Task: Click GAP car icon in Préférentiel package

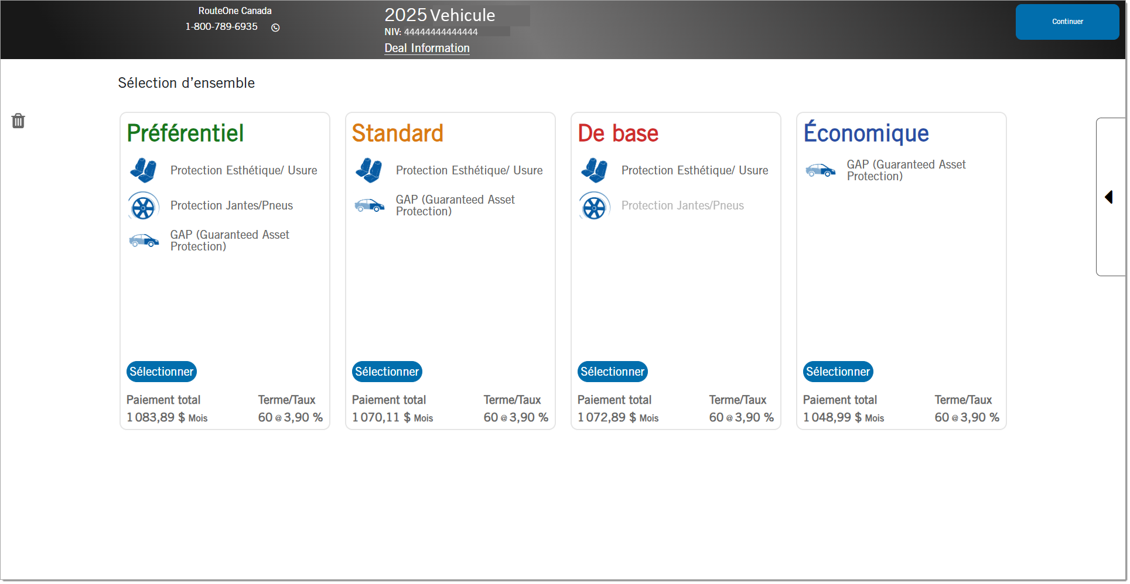Action: tap(144, 241)
